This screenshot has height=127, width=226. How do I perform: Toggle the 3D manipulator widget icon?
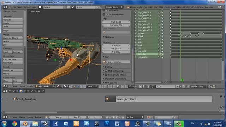pyautogui.click(x=75, y=86)
